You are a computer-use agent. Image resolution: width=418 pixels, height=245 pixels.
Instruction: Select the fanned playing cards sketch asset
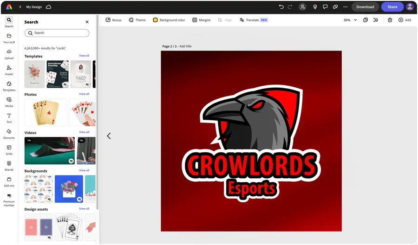[69, 227]
